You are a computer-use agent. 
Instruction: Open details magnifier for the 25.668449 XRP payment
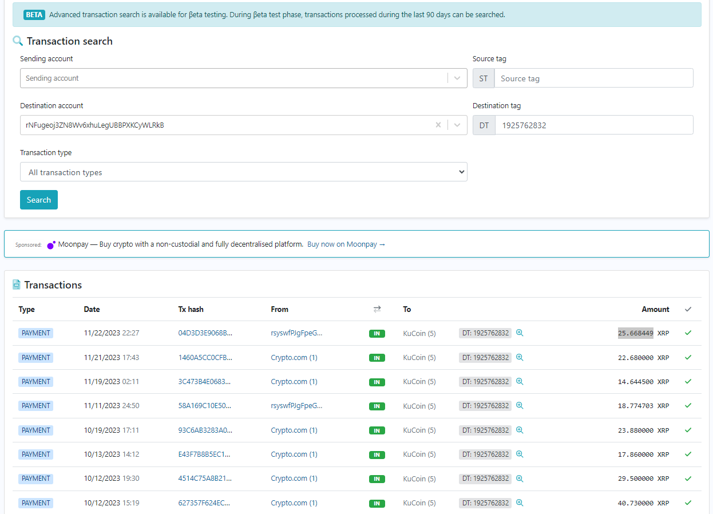pyautogui.click(x=520, y=333)
